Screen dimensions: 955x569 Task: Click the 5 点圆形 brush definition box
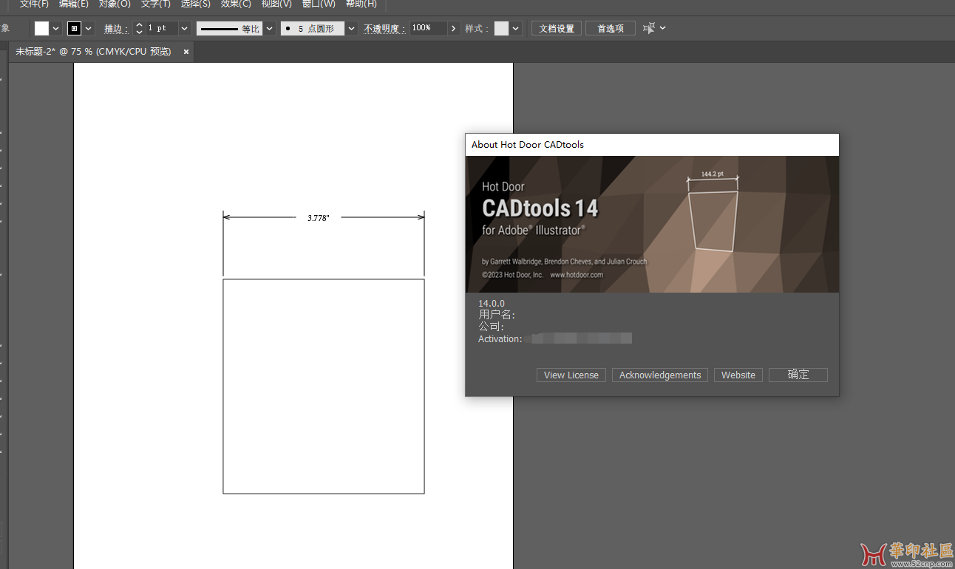(x=313, y=28)
